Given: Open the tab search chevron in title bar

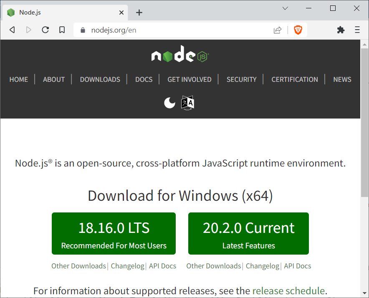Looking at the screenshot, I should (x=285, y=8).
